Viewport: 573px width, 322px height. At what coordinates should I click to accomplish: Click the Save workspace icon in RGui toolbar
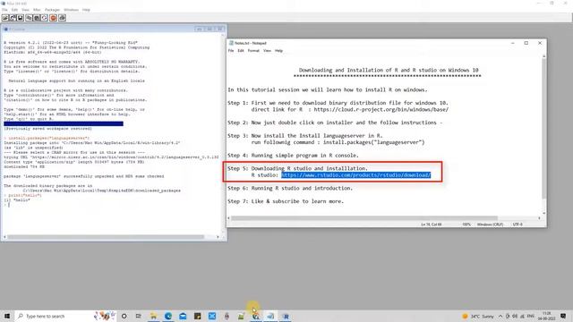(x=21, y=18)
